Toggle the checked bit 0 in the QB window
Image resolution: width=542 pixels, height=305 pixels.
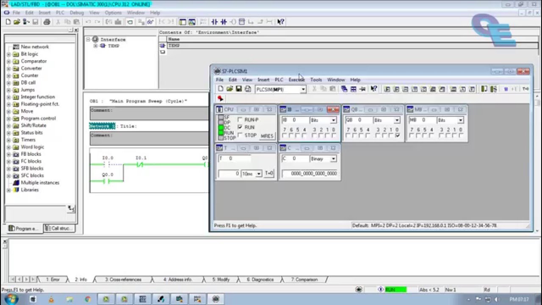point(397,136)
